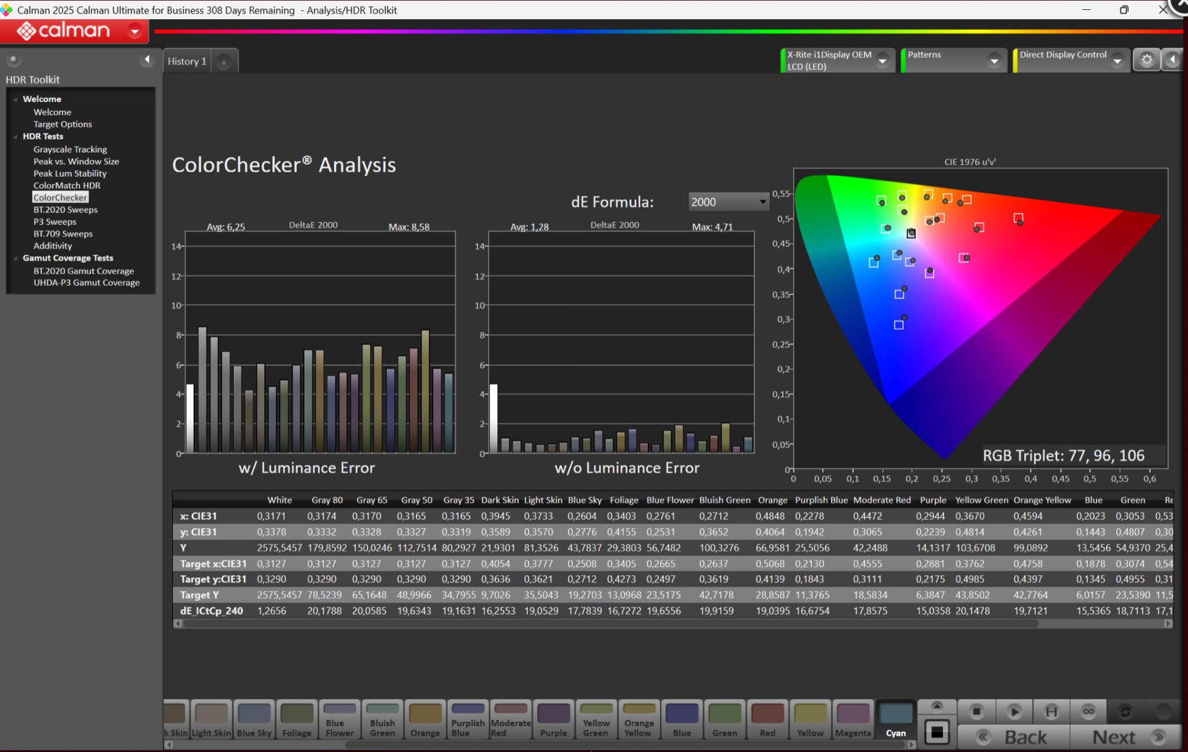Switch to the History 1 tab
Image resolution: width=1188 pixels, height=752 pixels.
click(187, 61)
